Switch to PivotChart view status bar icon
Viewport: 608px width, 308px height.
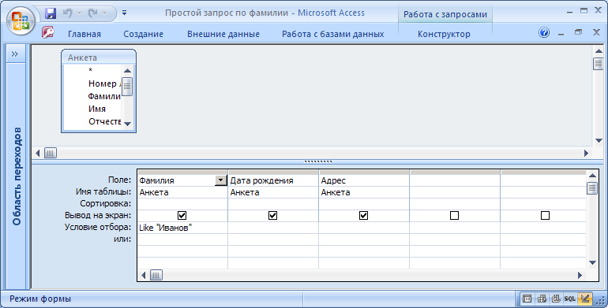pyautogui.click(x=556, y=299)
